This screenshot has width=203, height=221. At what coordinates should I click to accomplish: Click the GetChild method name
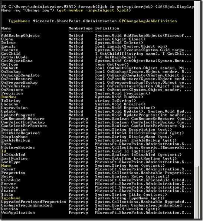point(11,54)
